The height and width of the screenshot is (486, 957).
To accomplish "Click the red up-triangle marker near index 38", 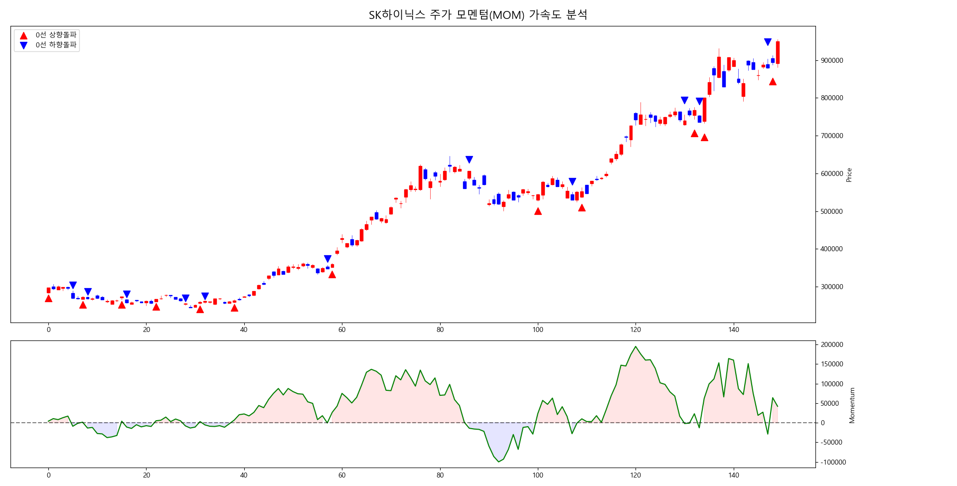I will [234, 308].
